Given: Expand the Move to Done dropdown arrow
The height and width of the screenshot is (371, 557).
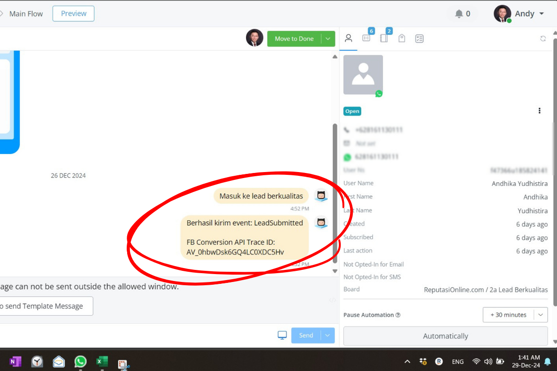Looking at the screenshot, I should (x=328, y=39).
